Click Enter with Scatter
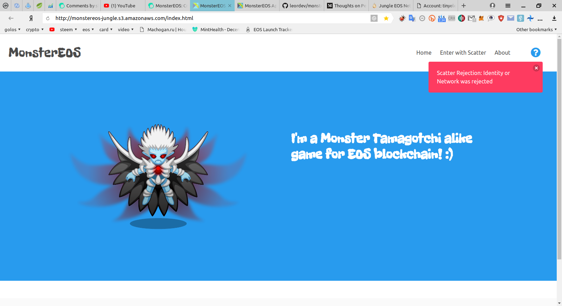Viewport: 562px width, 306px height. (x=463, y=53)
